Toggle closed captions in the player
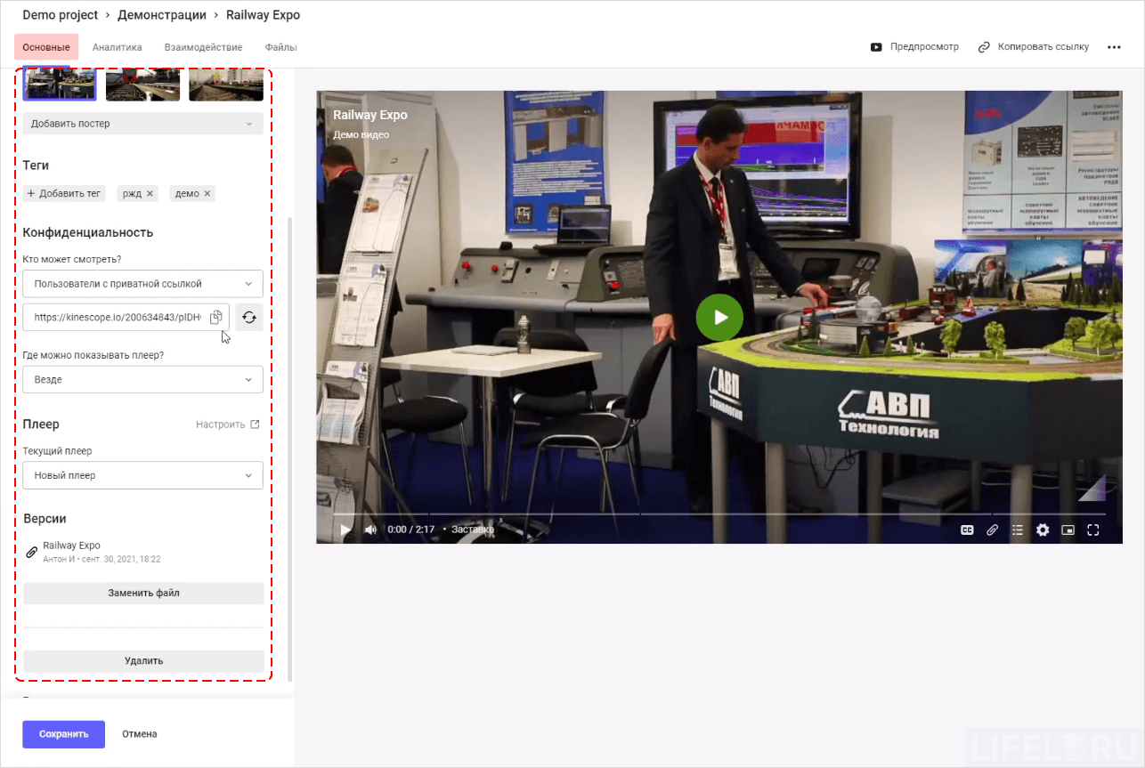This screenshot has width=1145, height=768. point(967,530)
